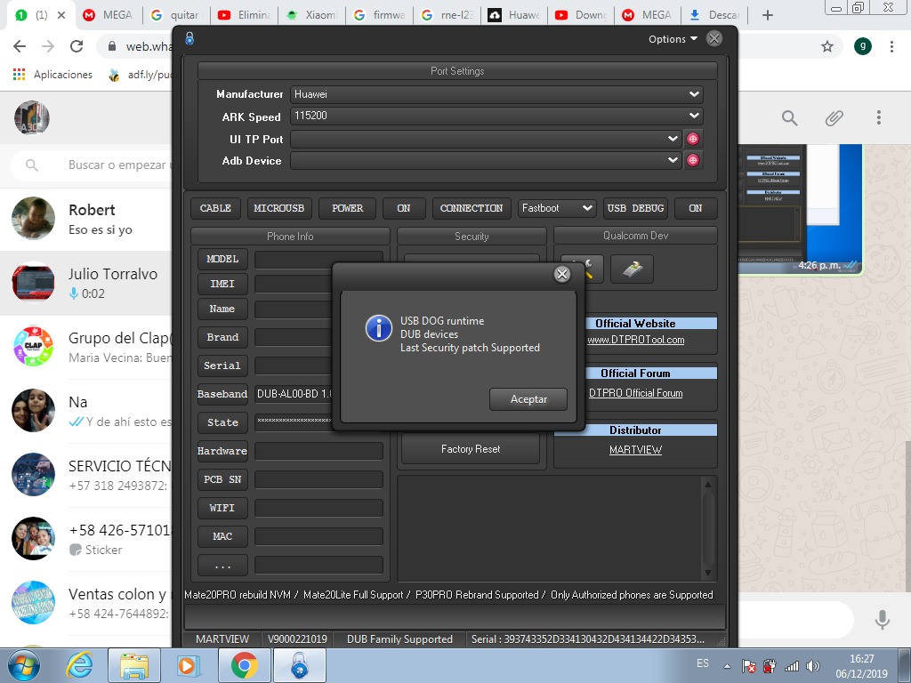Click the Factory Reset button
Screen dimensions: 911x683
tap(470, 449)
